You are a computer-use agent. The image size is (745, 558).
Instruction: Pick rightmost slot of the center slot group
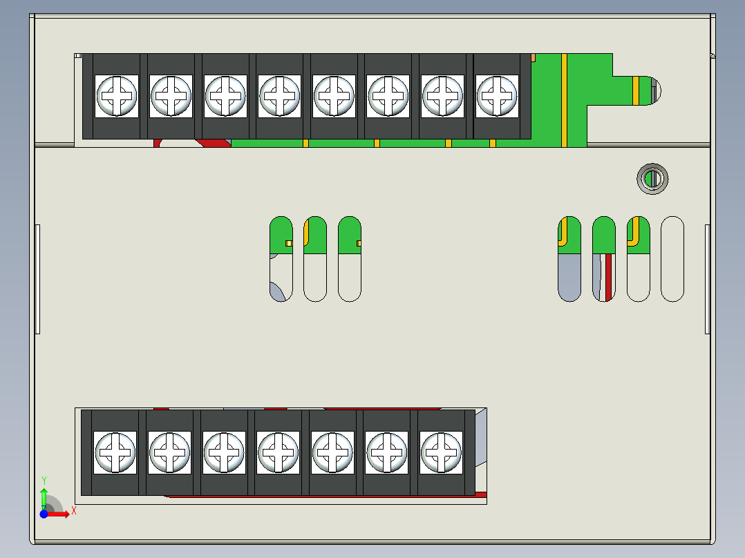(350, 259)
